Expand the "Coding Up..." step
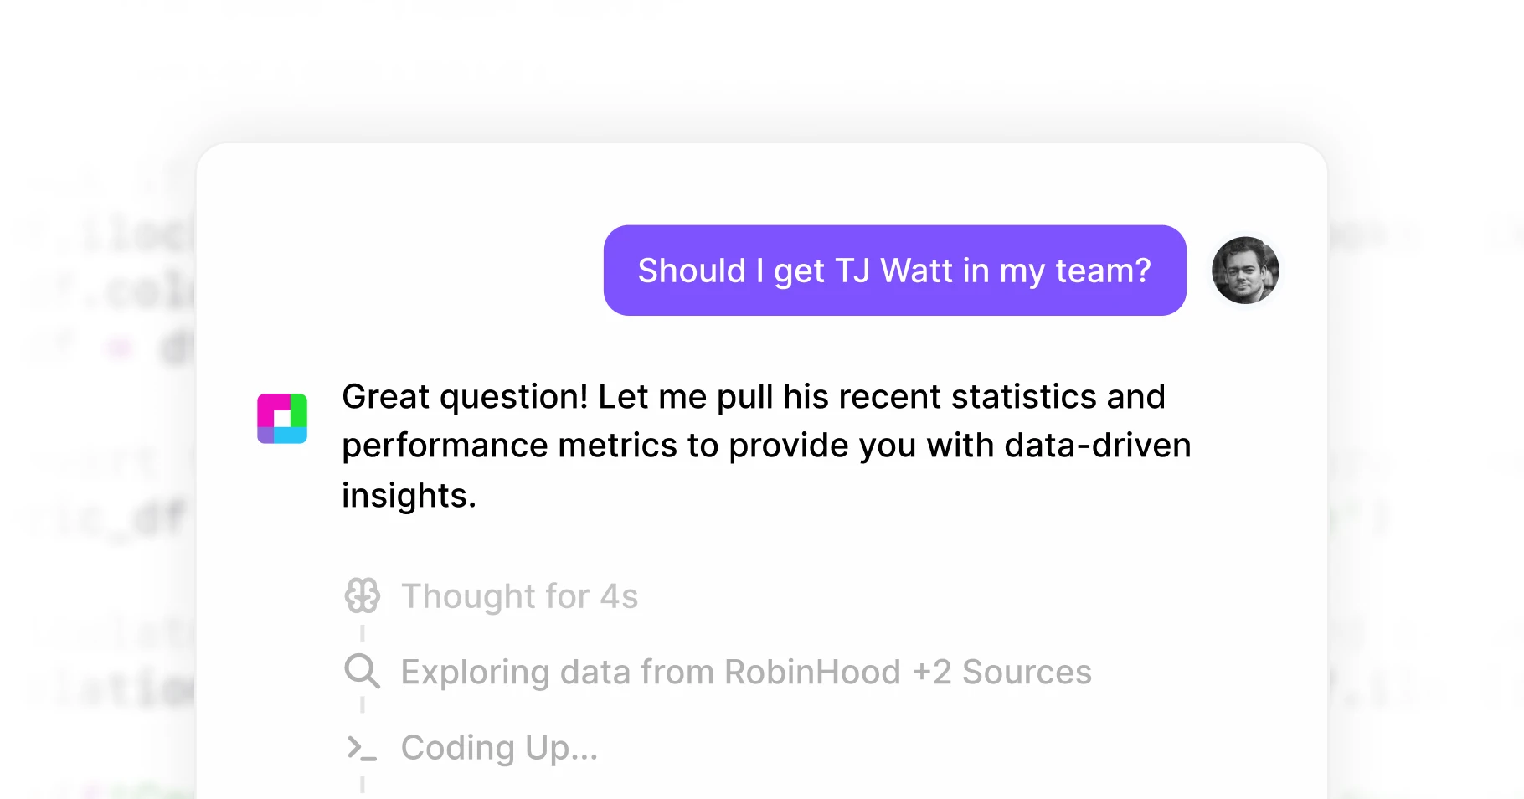Screen dimensions: 1524x799 pos(499,748)
